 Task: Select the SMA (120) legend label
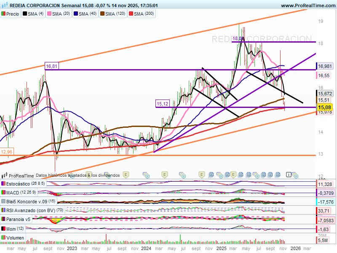(115, 14)
